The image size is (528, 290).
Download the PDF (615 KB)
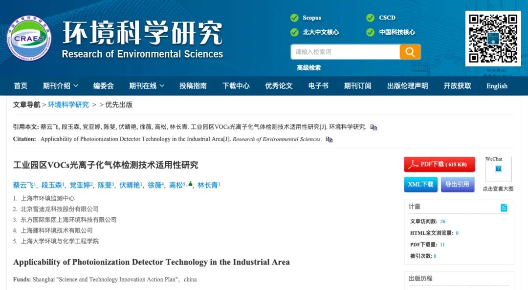click(x=439, y=165)
